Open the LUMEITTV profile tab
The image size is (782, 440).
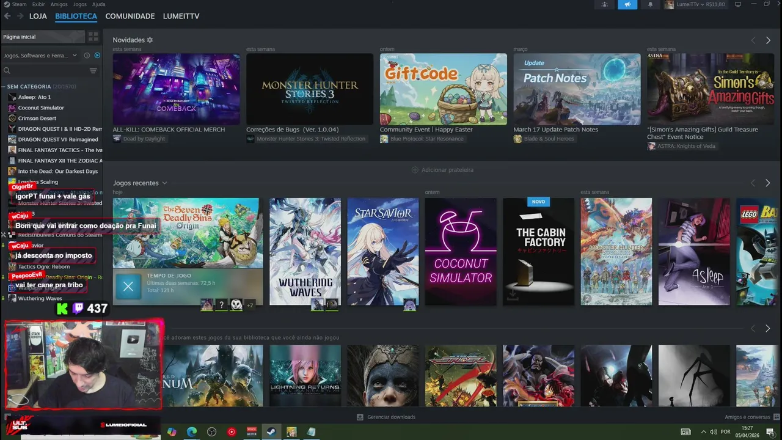coord(181,16)
